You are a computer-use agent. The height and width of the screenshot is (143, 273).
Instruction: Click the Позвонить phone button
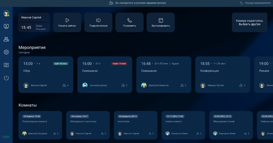(x=129, y=22)
